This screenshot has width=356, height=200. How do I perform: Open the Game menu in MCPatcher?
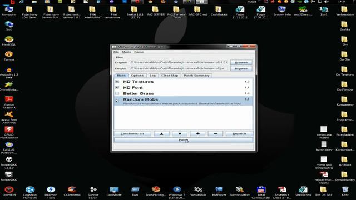[139, 52]
